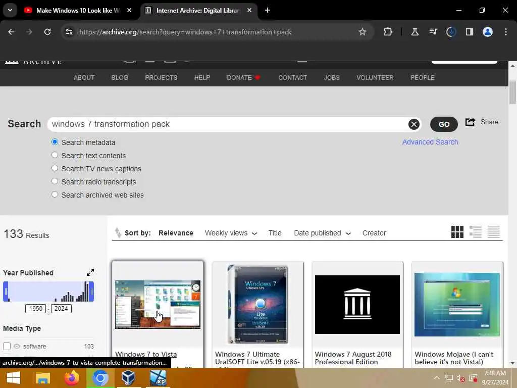Switch to tile grid view
This screenshot has width=517, height=388.
coord(457,232)
